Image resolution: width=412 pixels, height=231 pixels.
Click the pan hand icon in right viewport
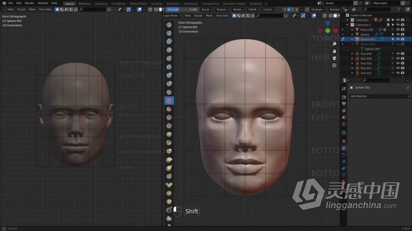(x=334, y=51)
